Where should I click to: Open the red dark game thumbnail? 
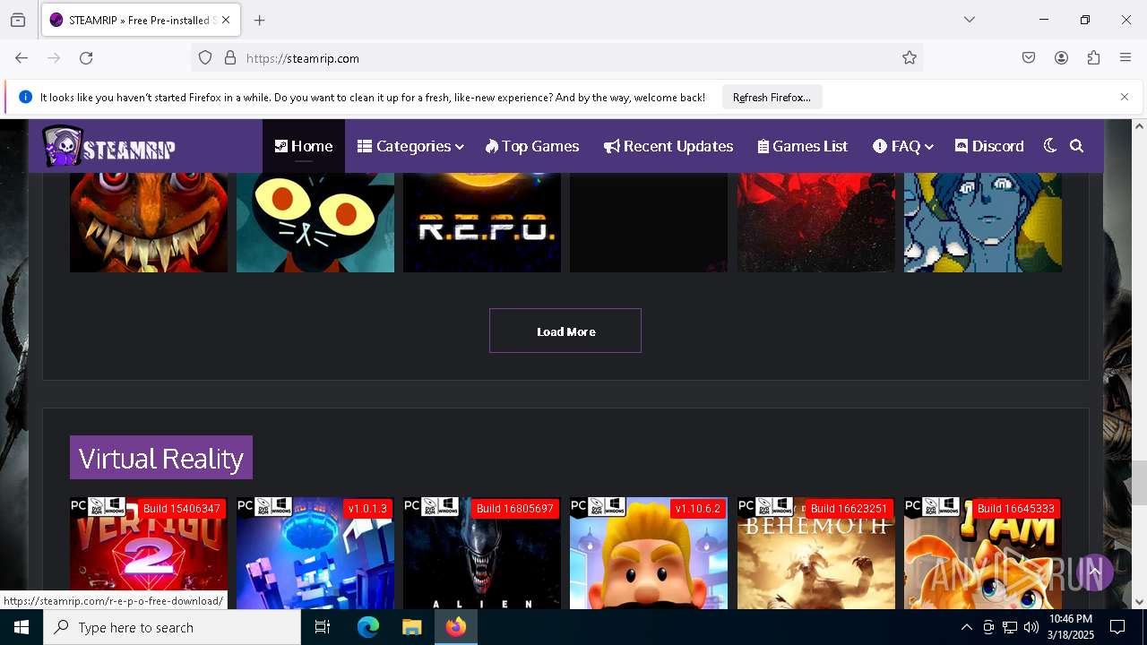(x=816, y=222)
